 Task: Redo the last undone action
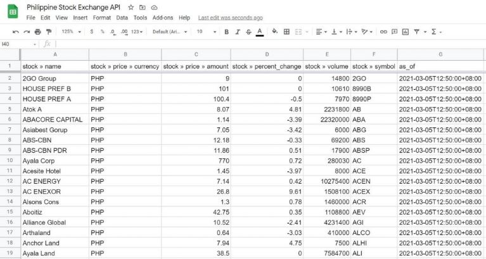click(27, 32)
